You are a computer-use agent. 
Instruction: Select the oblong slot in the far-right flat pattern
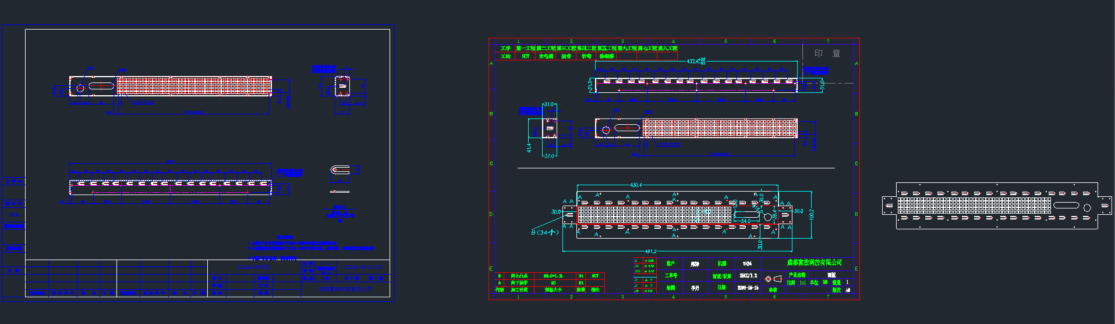(1066, 205)
